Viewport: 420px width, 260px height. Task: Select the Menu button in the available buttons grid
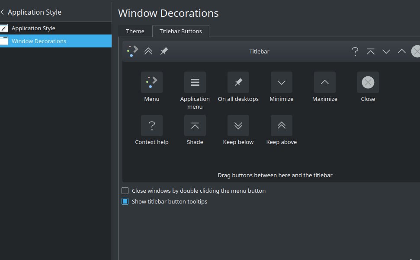click(x=152, y=82)
